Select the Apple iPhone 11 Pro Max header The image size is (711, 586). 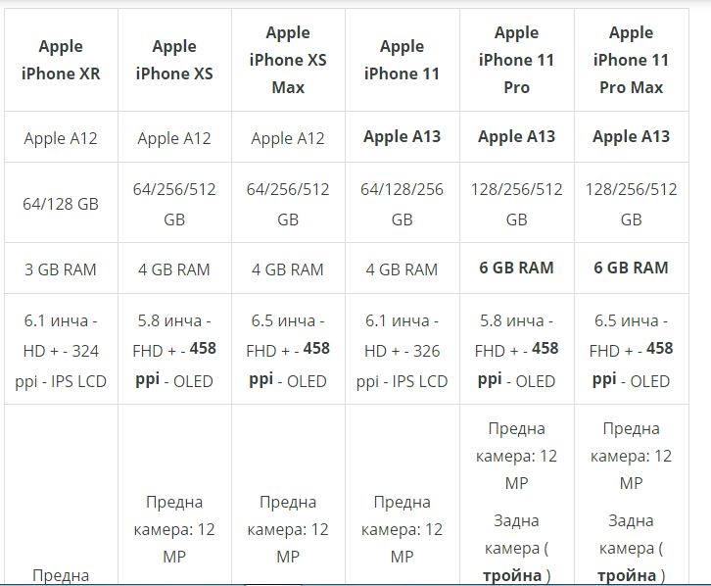tap(631, 60)
